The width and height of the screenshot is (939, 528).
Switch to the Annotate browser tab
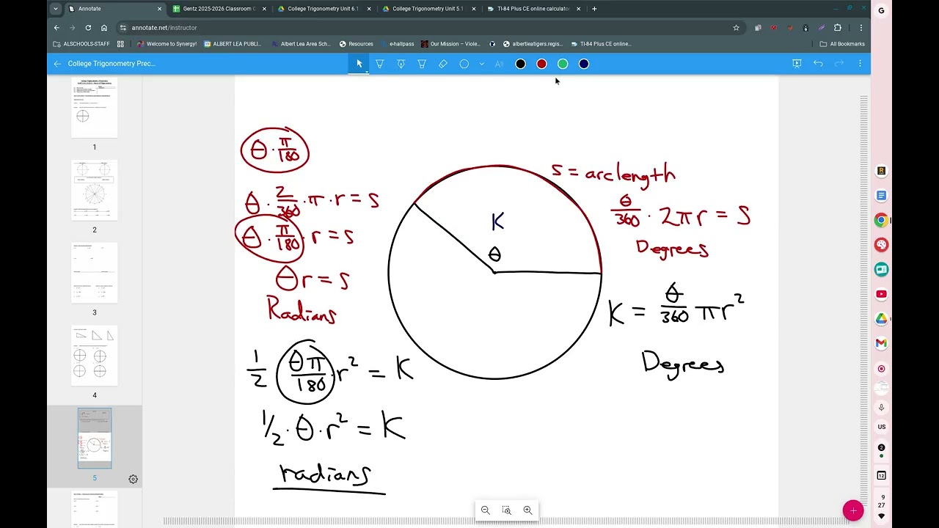pos(114,9)
